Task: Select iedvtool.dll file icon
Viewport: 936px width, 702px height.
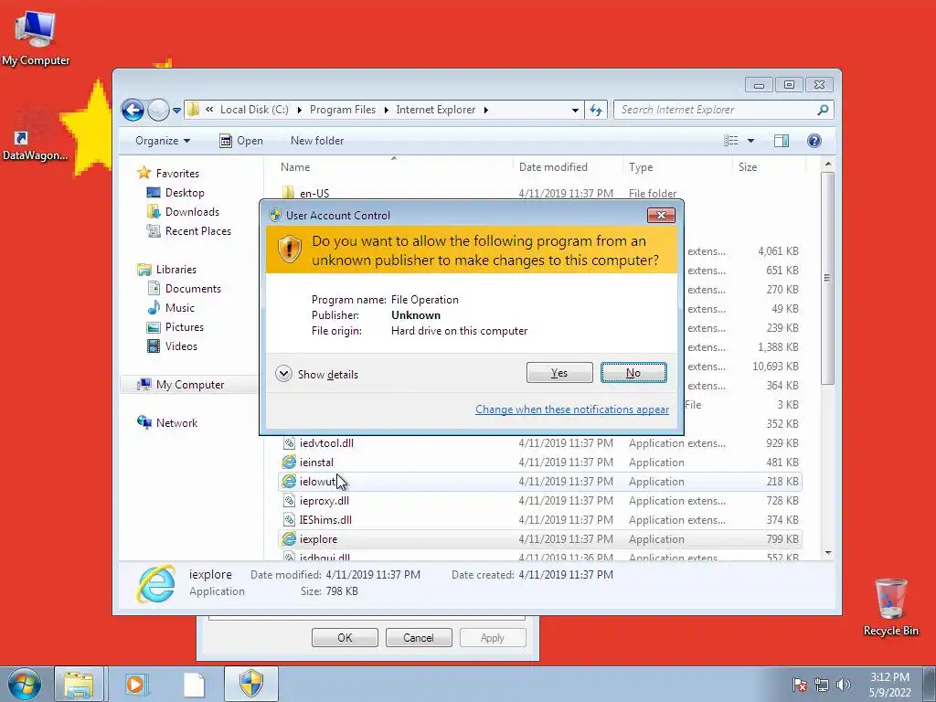Action: click(289, 443)
